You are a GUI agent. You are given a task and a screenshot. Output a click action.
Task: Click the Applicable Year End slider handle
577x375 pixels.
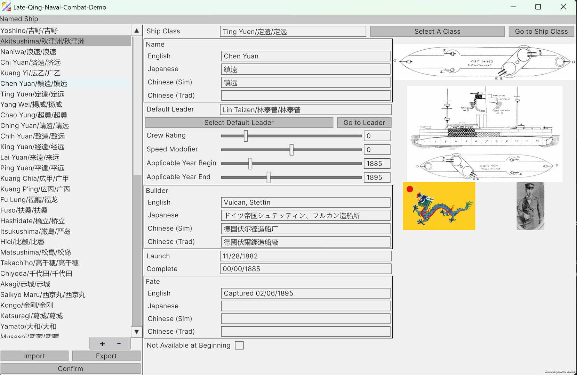point(269,177)
